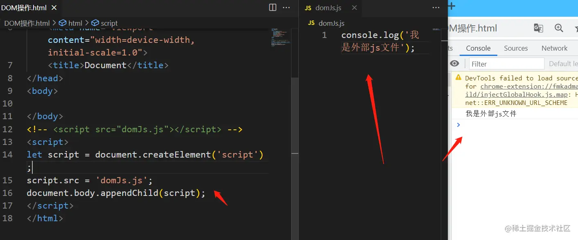
Task: Click the Document title text on line 7
Action: [x=106, y=65]
